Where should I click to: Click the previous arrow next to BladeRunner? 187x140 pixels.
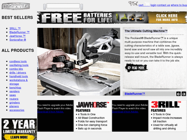click(x=179, y=94)
